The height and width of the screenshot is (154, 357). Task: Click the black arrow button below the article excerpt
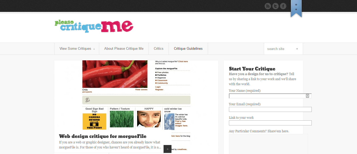coord(167,149)
